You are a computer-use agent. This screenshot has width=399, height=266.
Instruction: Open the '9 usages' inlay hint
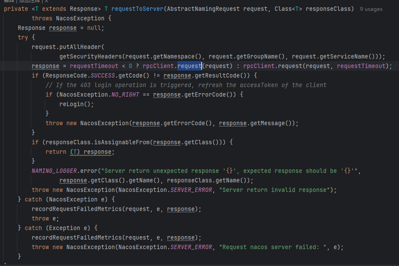tap(371, 9)
